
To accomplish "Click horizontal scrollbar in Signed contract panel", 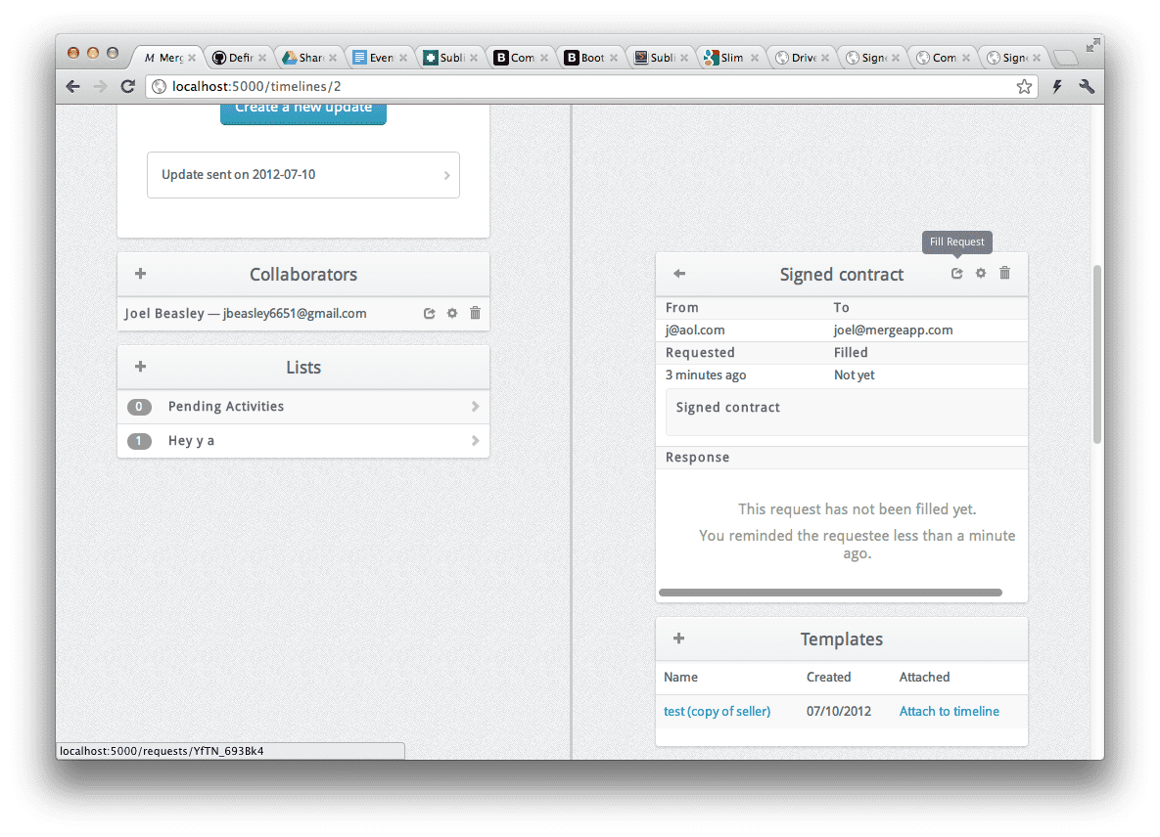I will [830, 593].
